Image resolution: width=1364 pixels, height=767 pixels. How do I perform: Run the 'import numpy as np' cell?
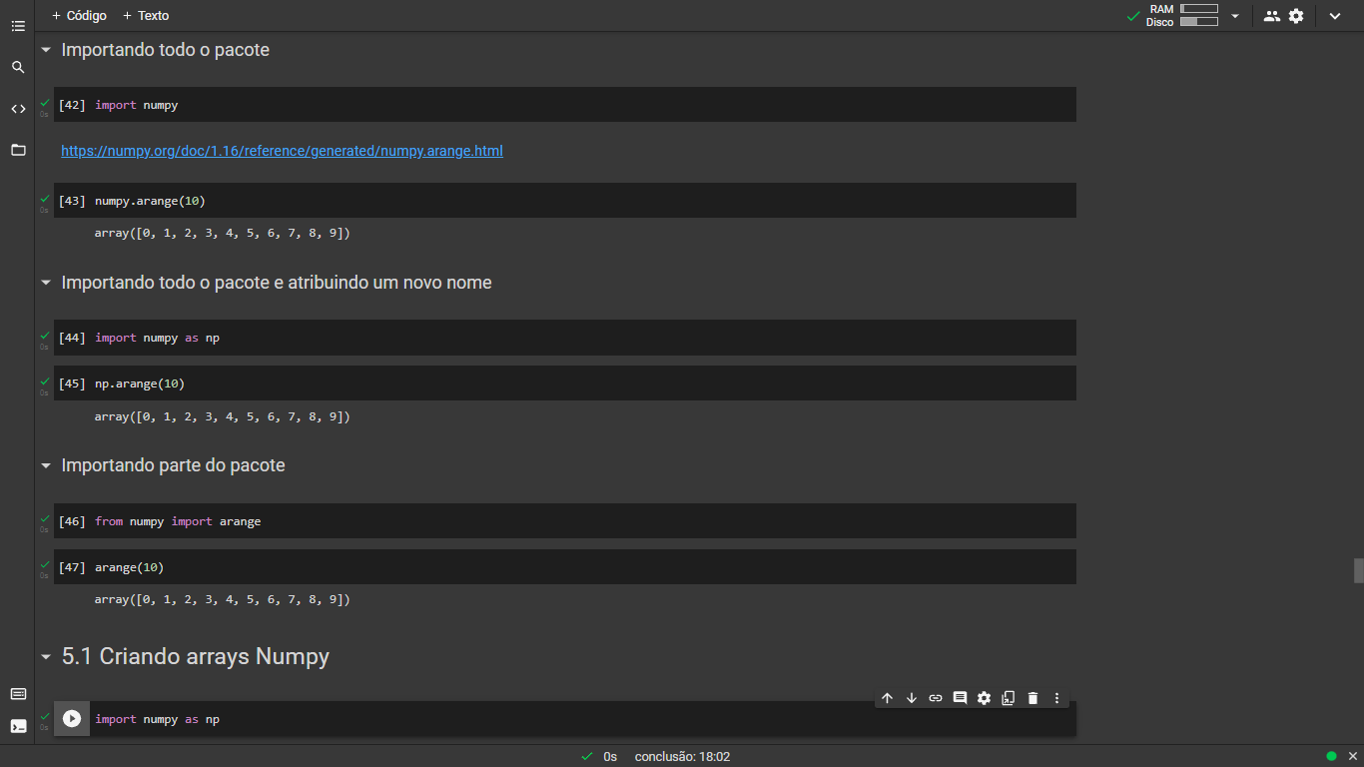click(x=72, y=719)
